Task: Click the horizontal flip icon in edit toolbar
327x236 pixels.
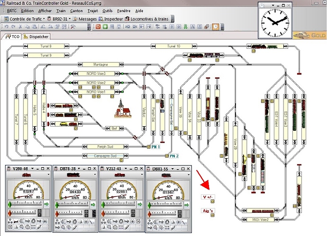Action: coord(43,27)
